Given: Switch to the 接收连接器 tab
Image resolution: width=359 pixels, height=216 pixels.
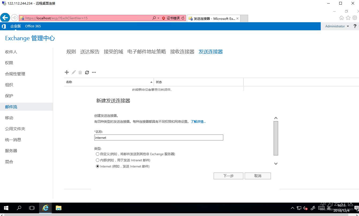Looking at the screenshot, I should click(182, 51).
